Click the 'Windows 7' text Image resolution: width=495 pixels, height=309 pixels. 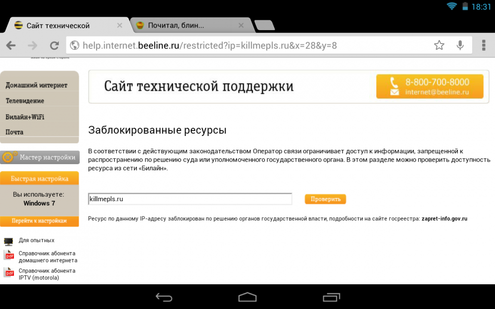pos(39,203)
